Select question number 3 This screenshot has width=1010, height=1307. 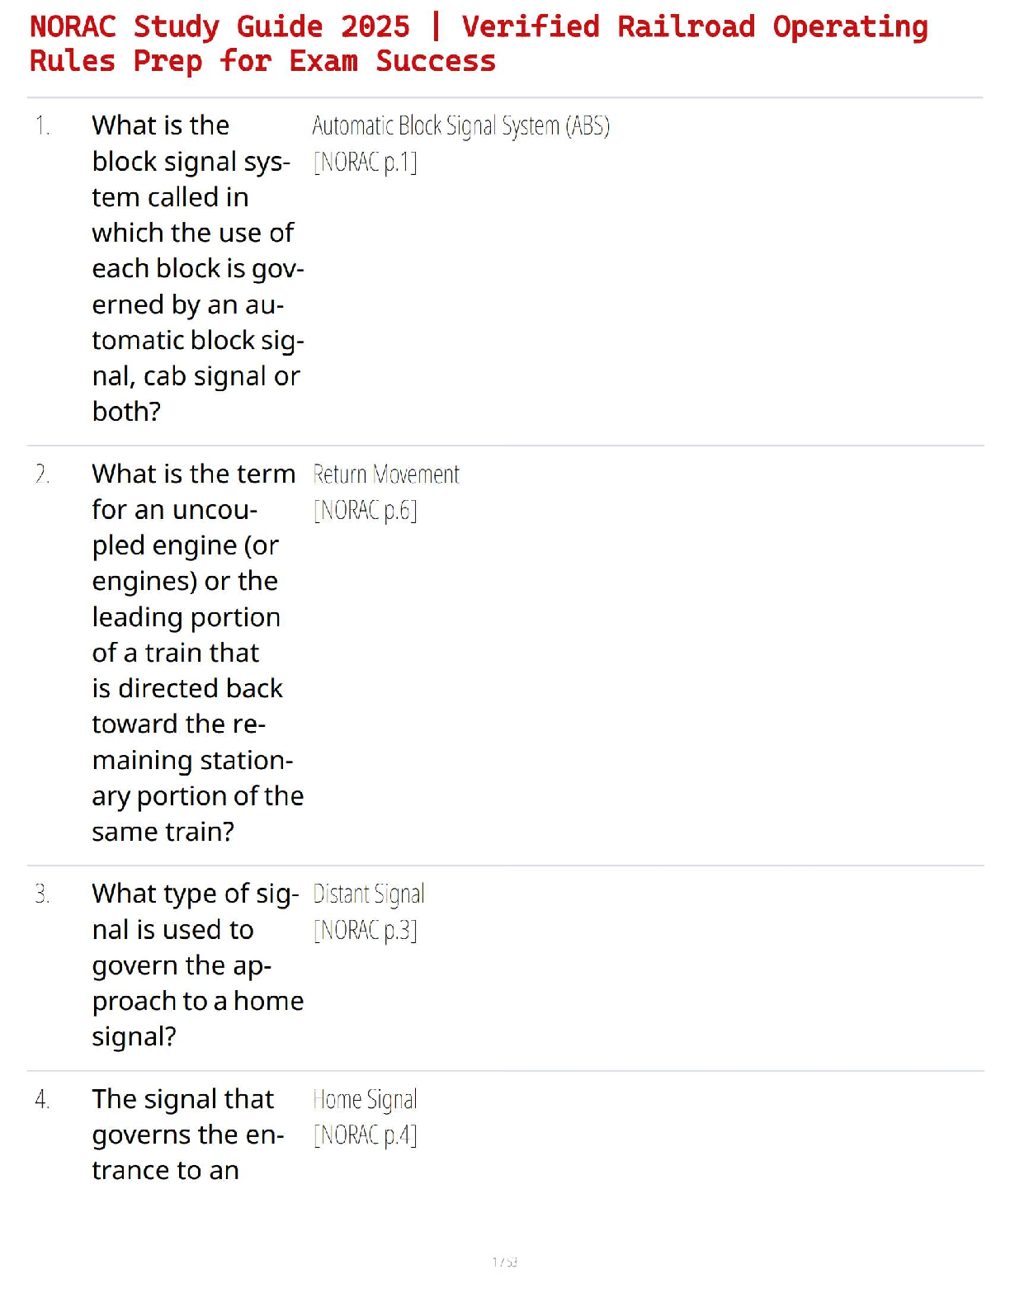click(x=42, y=894)
